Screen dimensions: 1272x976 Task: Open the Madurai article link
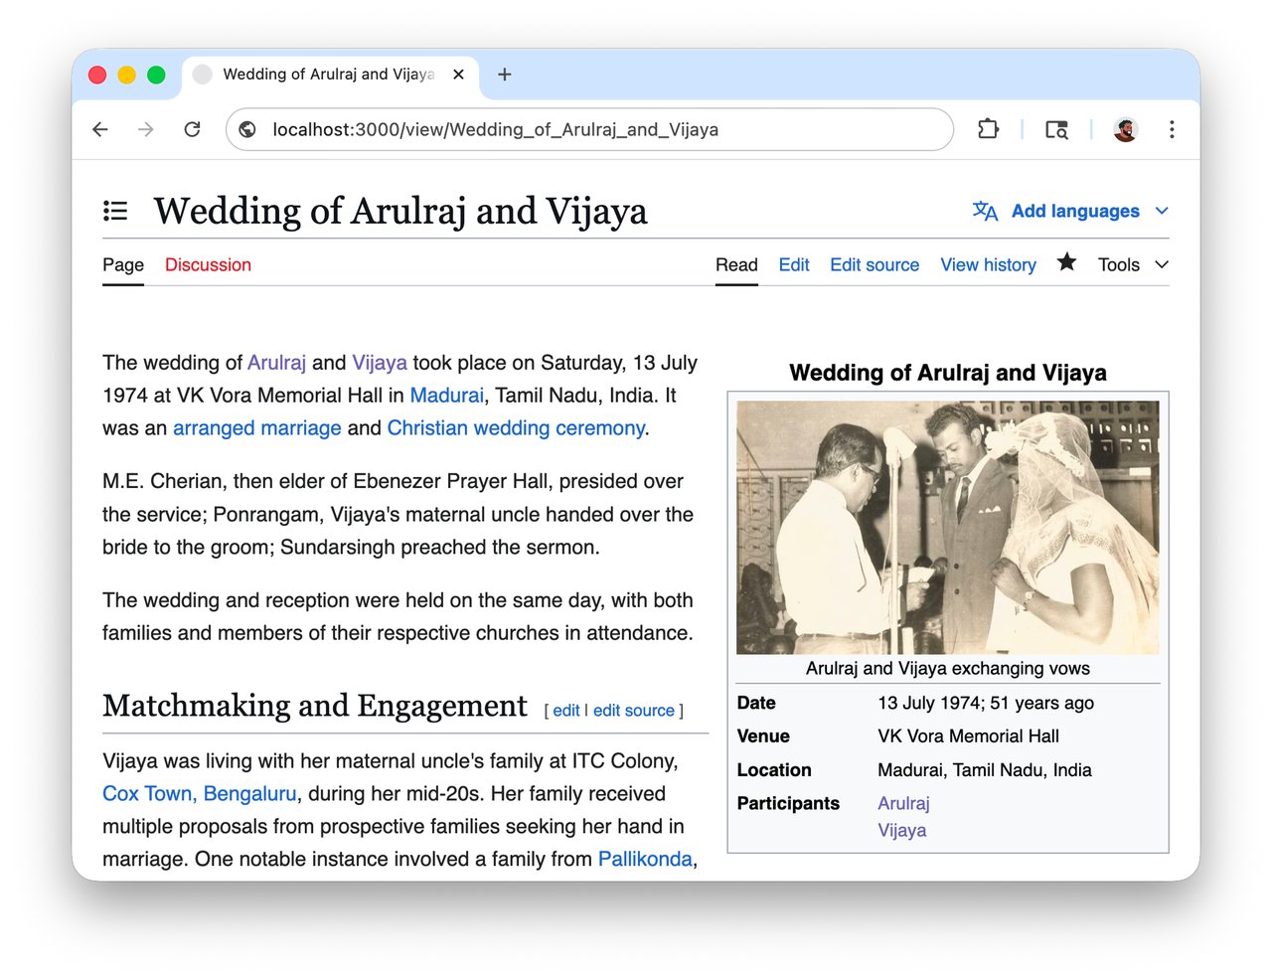point(446,395)
